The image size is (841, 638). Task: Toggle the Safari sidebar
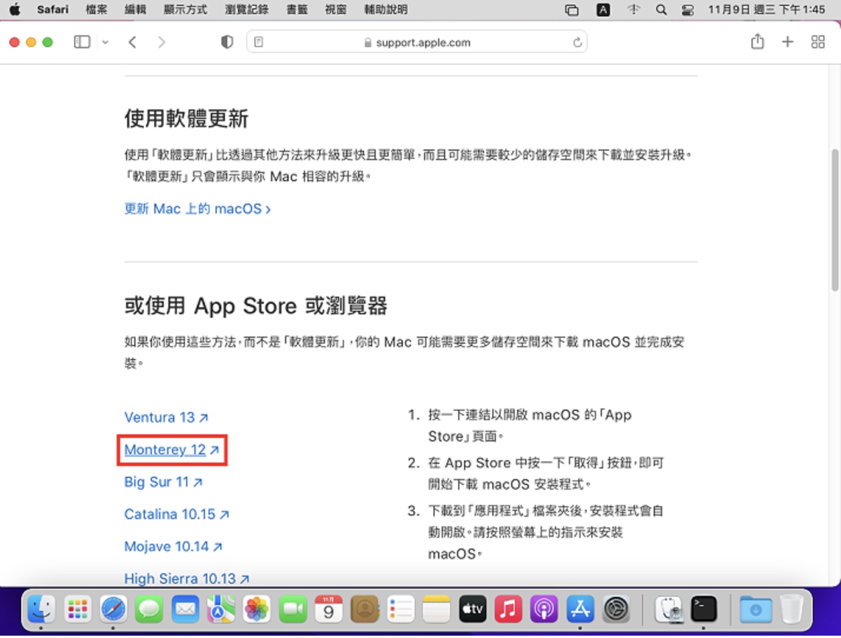click(x=82, y=42)
